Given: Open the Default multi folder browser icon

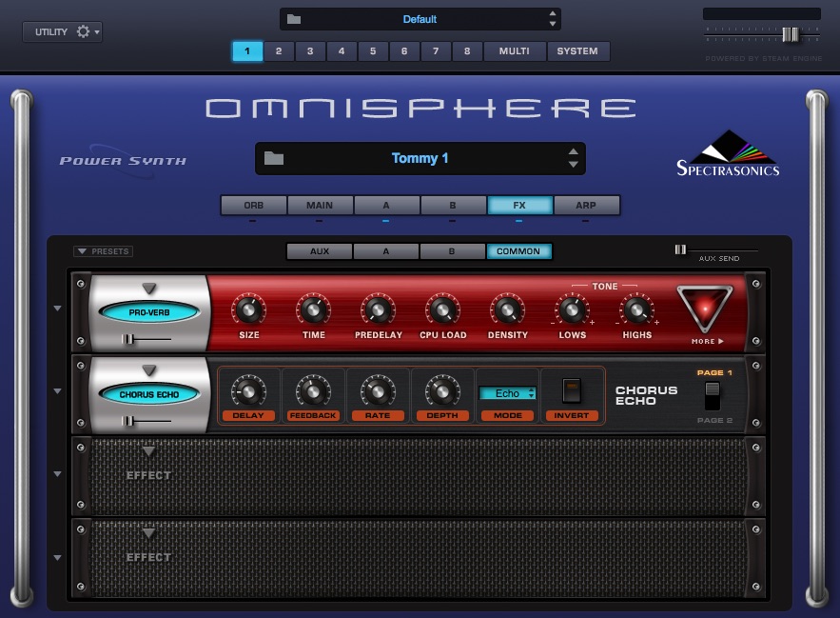Looking at the screenshot, I should tap(294, 19).
